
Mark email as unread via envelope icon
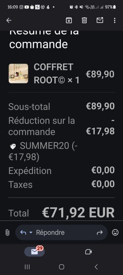[x=100, y=20]
